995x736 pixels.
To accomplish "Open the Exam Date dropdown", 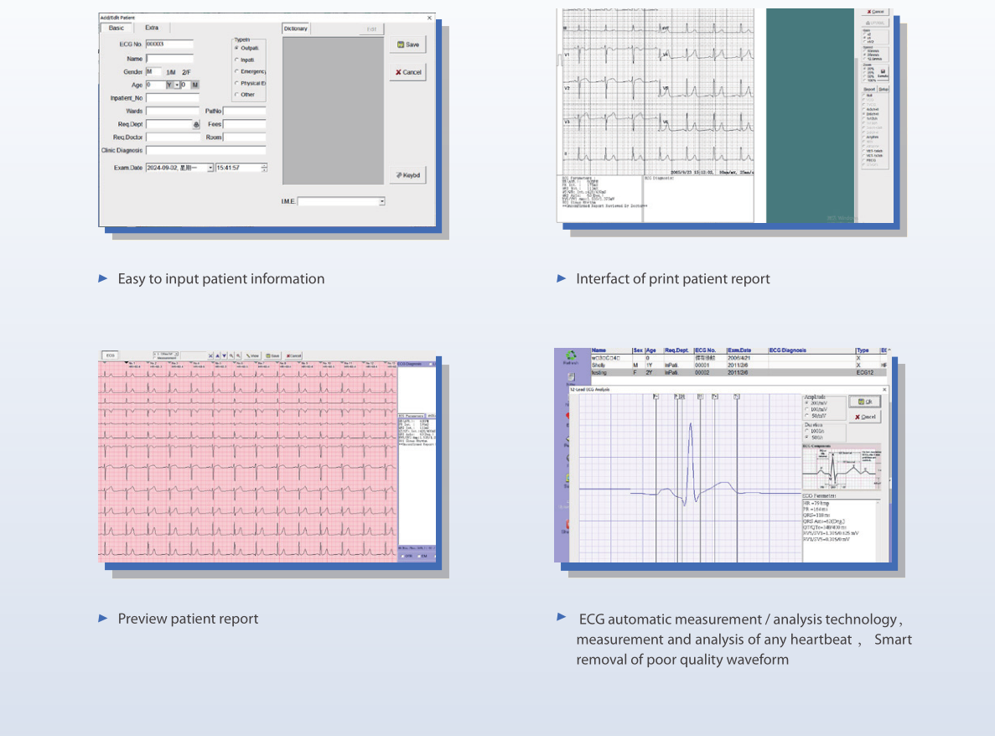I will tap(210, 168).
